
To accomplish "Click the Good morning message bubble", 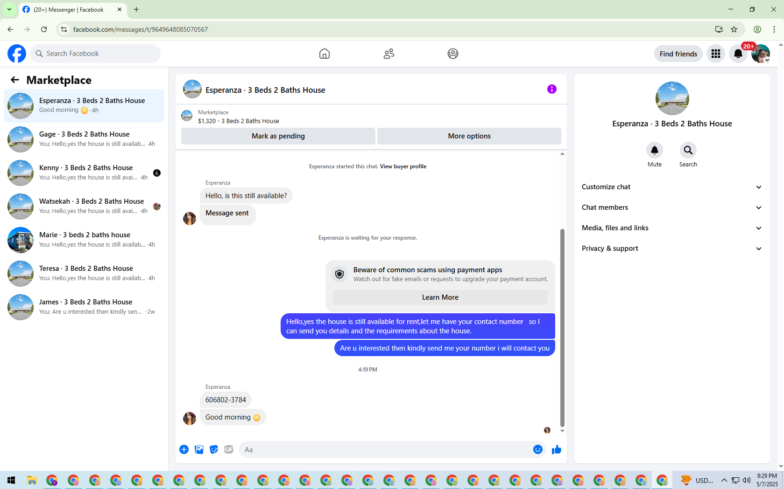I will pos(233,417).
